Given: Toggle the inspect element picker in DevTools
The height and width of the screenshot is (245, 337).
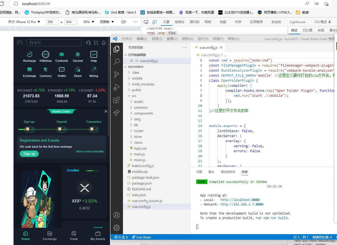Looking at the screenshot, I should [146, 22].
